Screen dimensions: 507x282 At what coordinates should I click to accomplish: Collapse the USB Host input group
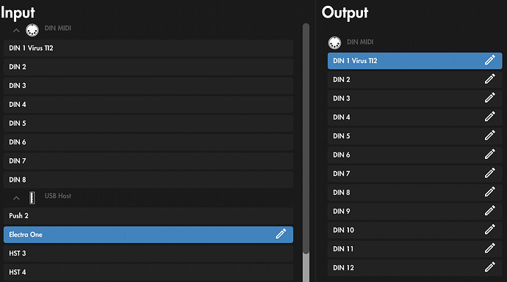16,198
